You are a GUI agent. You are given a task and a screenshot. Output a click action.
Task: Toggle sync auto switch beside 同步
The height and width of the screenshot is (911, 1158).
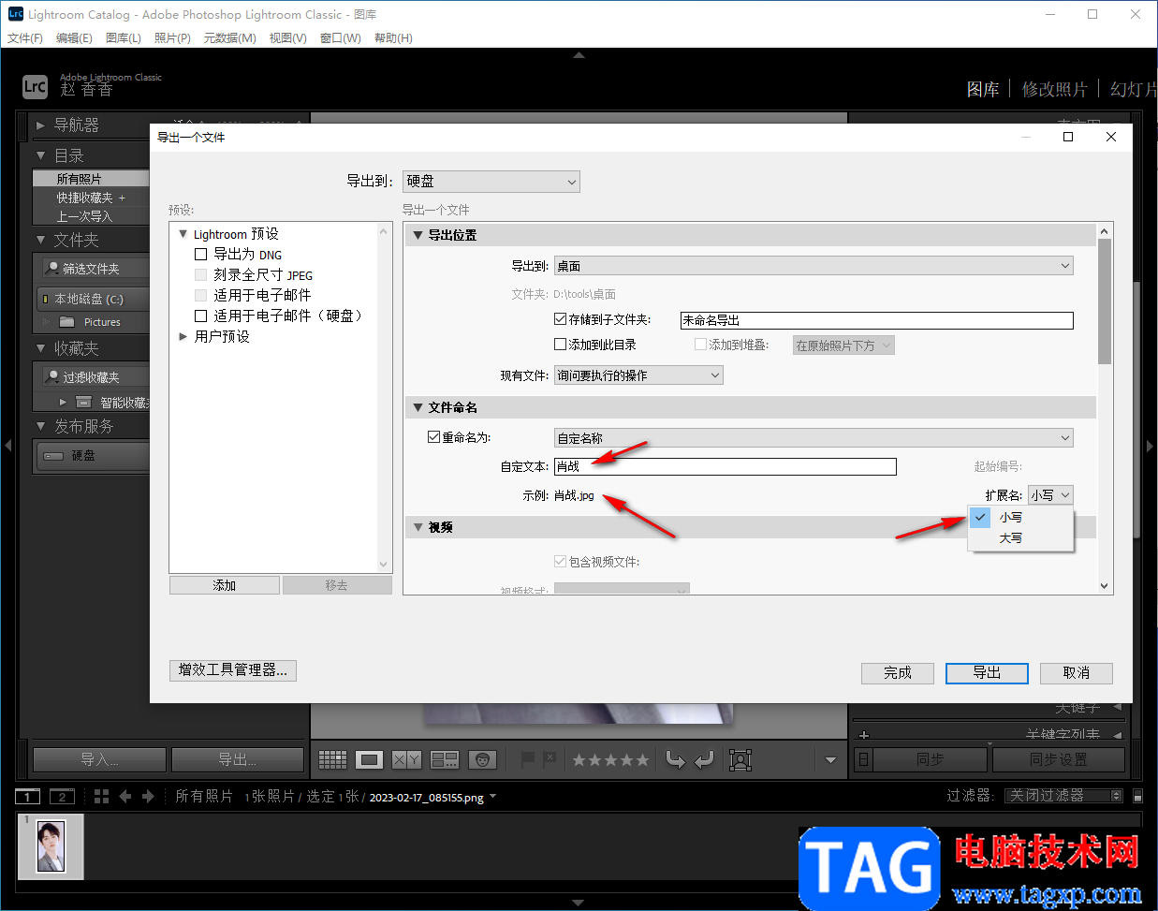(863, 759)
